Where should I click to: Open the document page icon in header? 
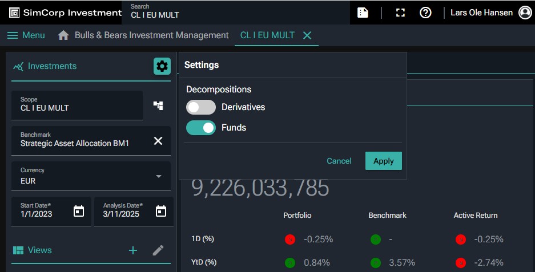[x=363, y=13]
